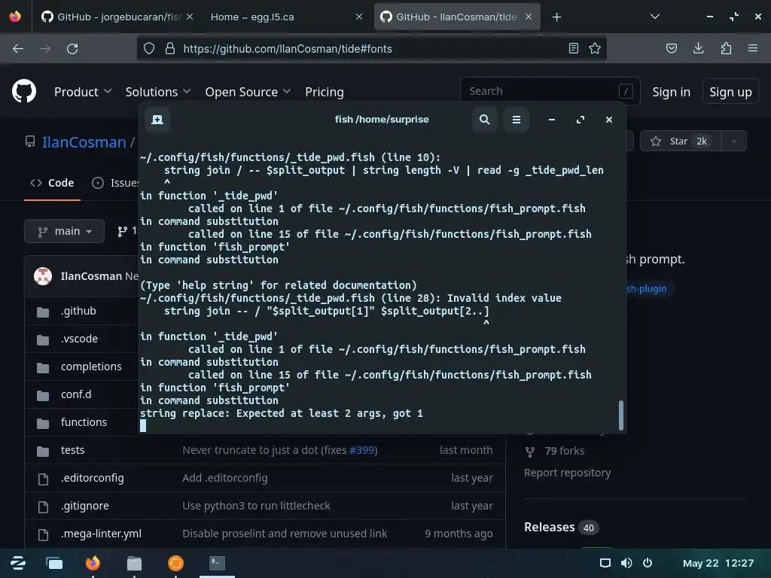Click the Sign up button
The width and height of the screenshot is (771, 578).
730,92
